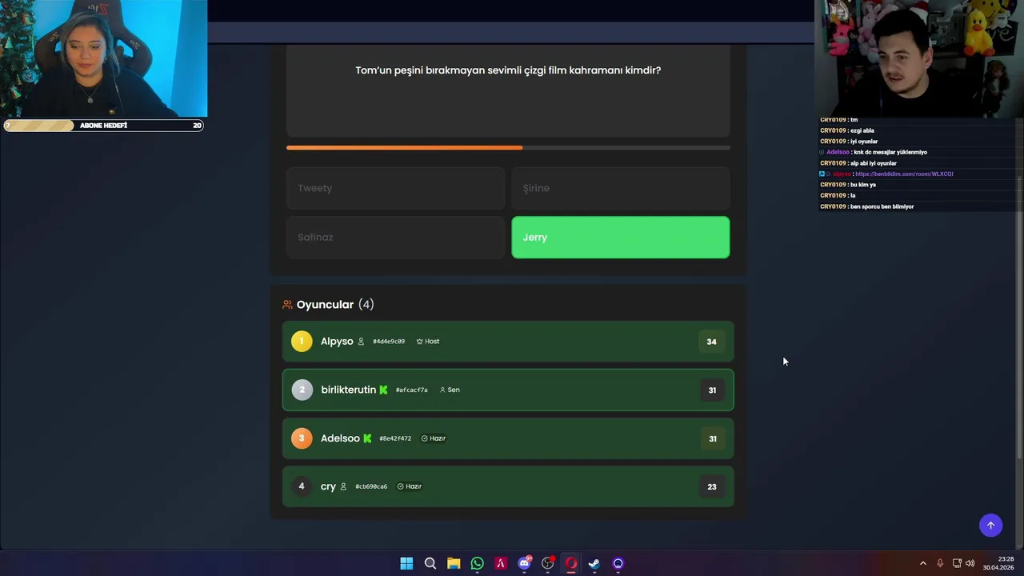Open WhatsApp from the taskbar
Screen dimensions: 1024x576
tap(477, 563)
